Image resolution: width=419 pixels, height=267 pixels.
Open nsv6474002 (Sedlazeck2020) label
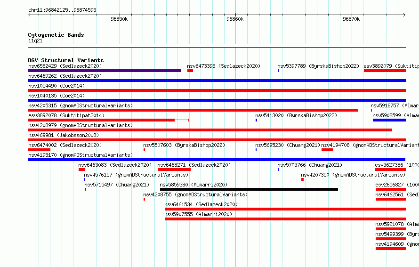click(x=65, y=145)
